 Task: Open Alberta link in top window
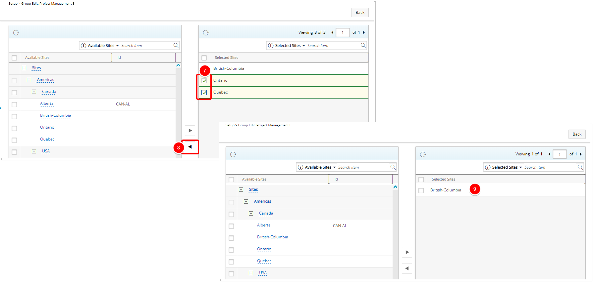click(x=47, y=103)
